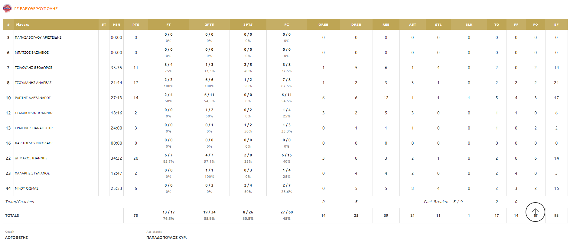Viewport: 570px width, 246px height.
Task: Click the STL column header
Action: point(438,25)
